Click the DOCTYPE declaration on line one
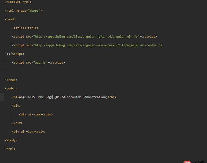The width and height of the screenshot is (207, 163). click(x=18, y=2)
